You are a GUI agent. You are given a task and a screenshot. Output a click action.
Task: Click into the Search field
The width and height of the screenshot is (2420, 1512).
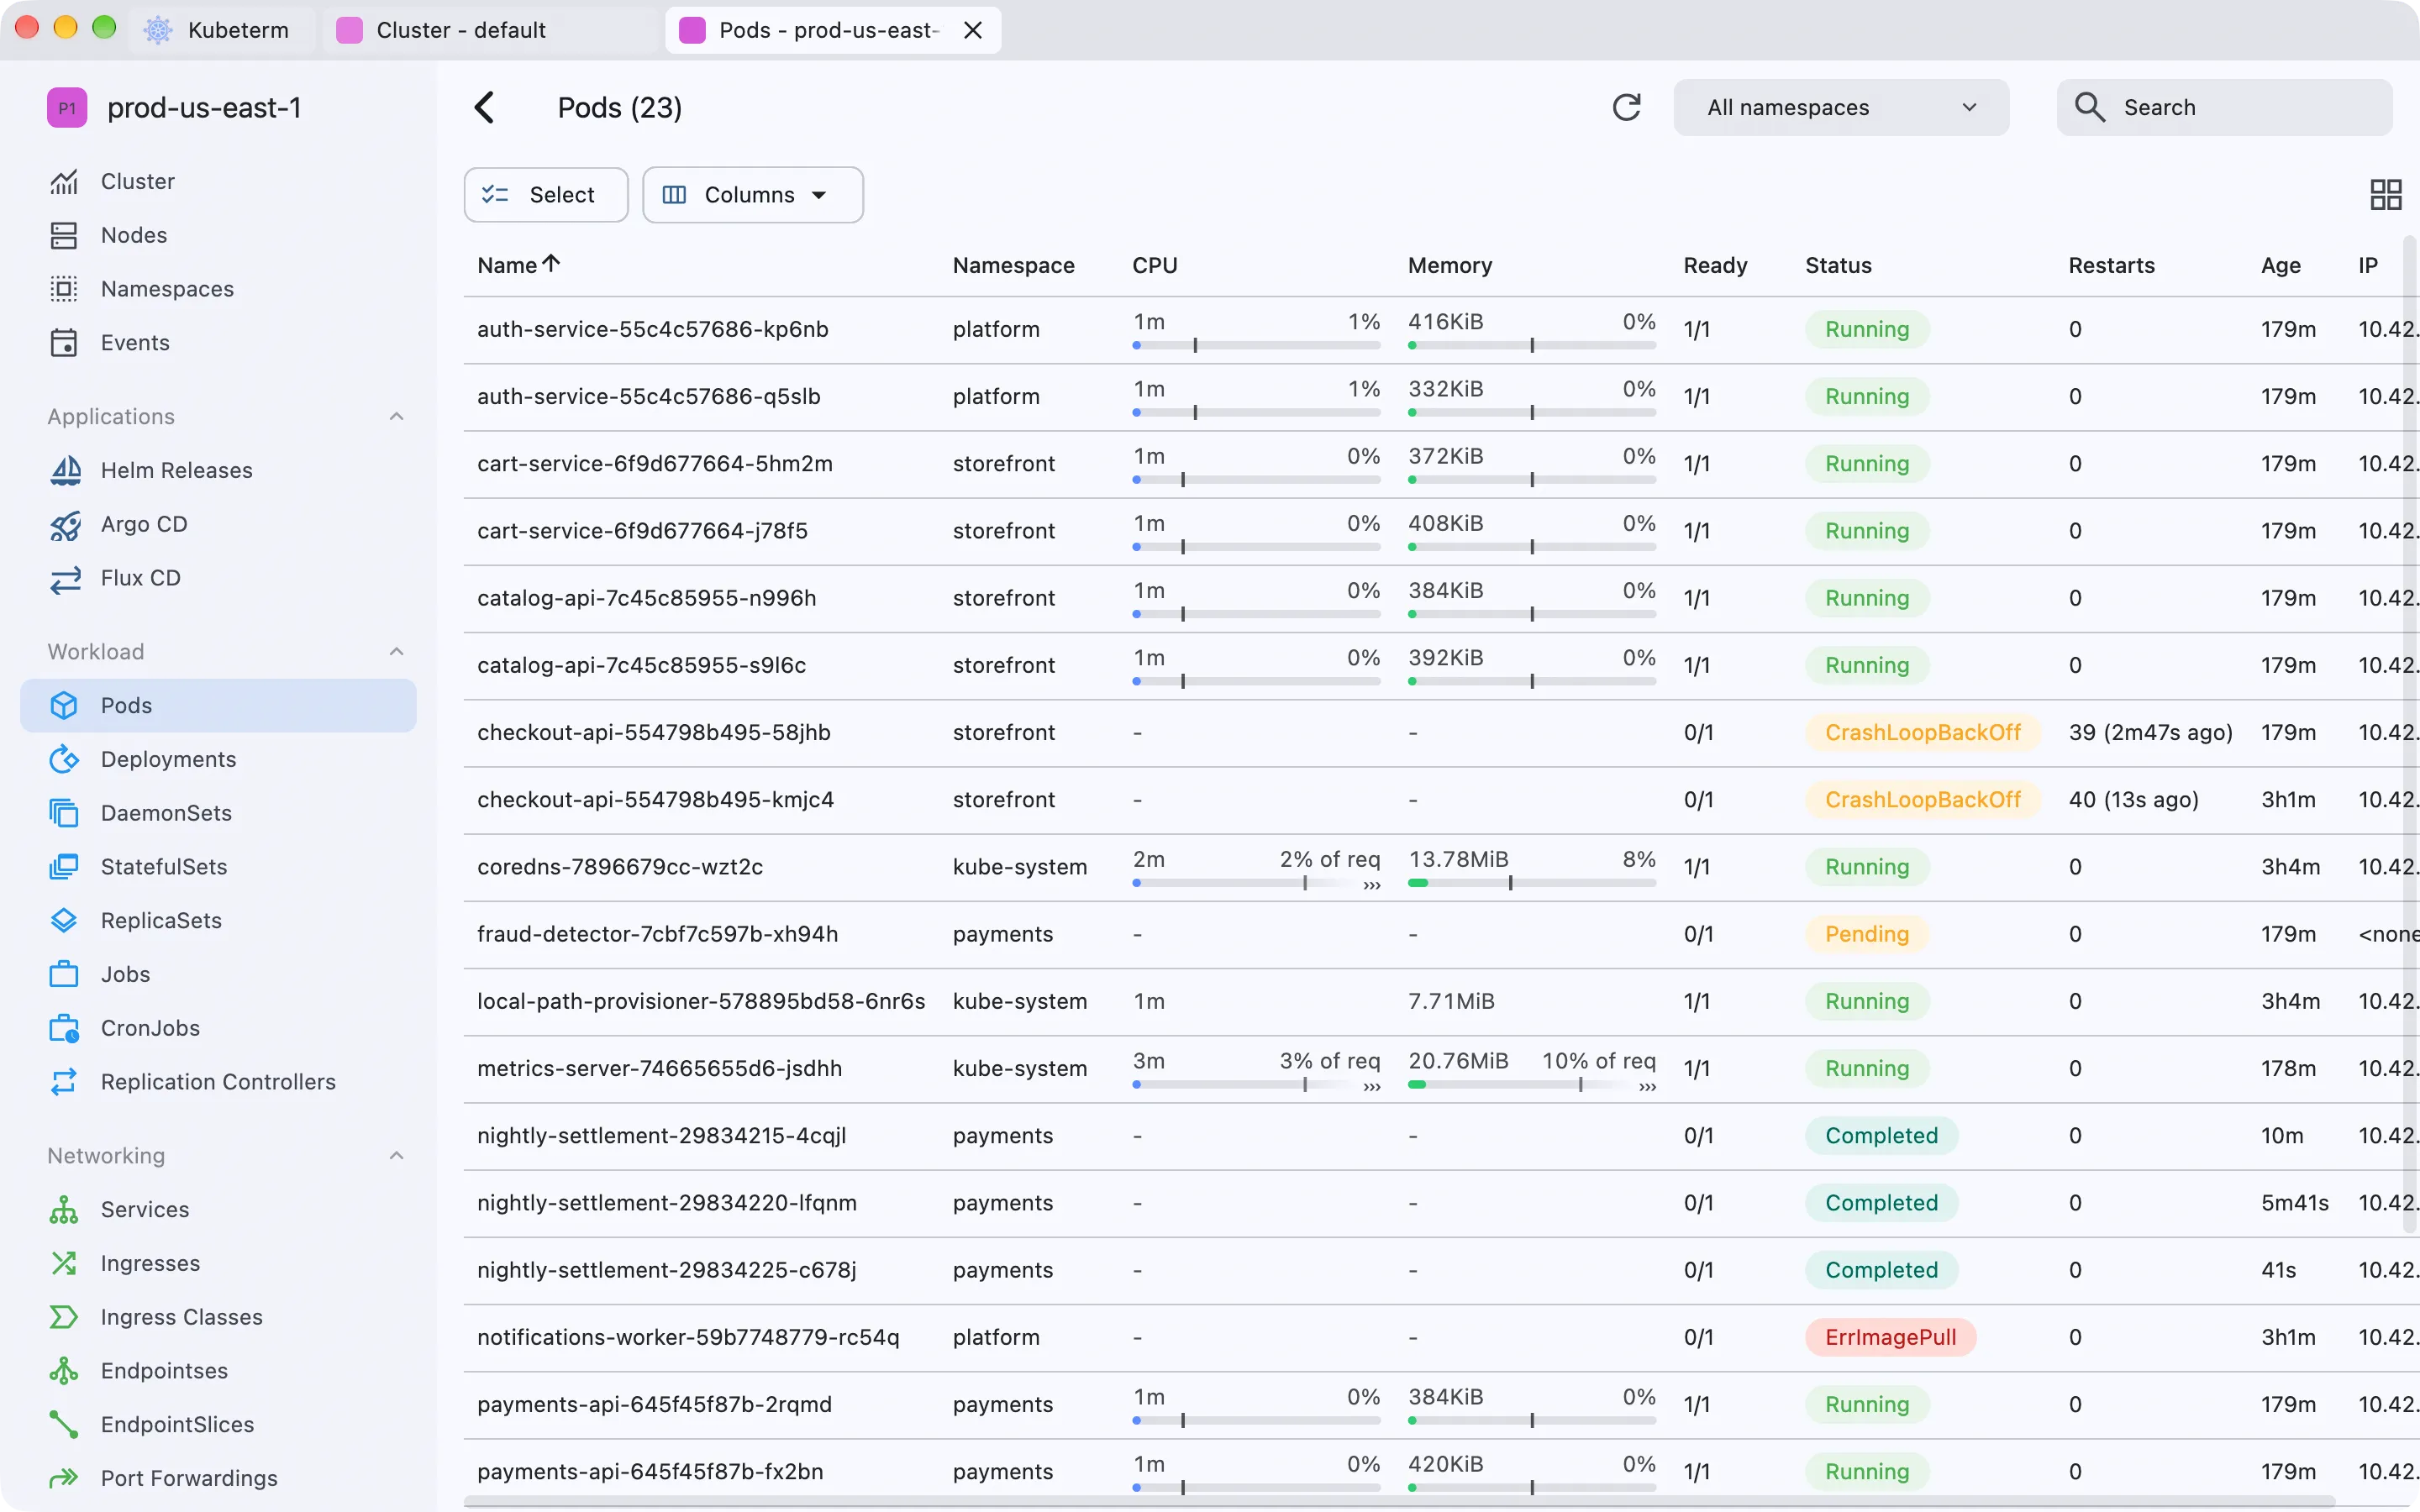click(x=2224, y=108)
